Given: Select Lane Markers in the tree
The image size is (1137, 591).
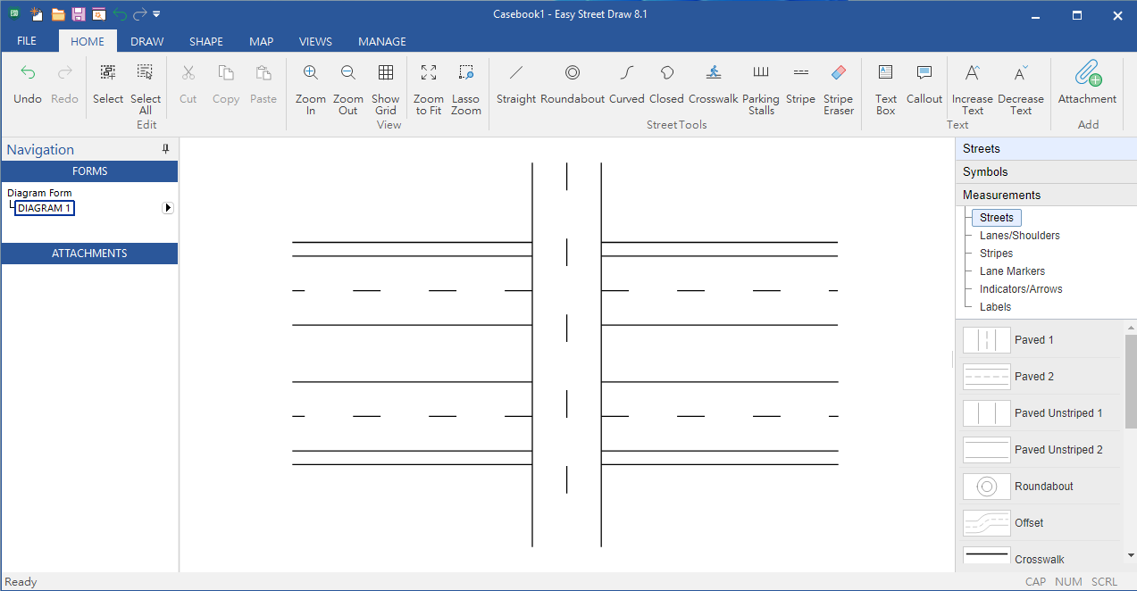Looking at the screenshot, I should pos(1012,271).
